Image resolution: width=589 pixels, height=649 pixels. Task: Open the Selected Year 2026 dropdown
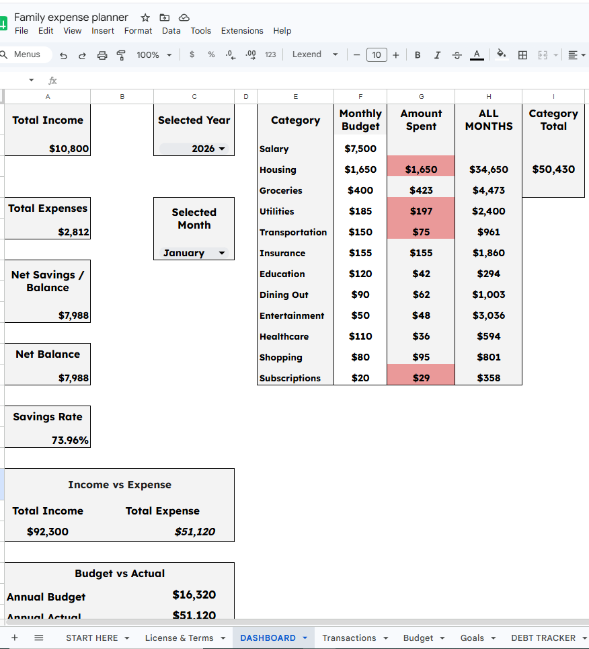coord(194,149)
